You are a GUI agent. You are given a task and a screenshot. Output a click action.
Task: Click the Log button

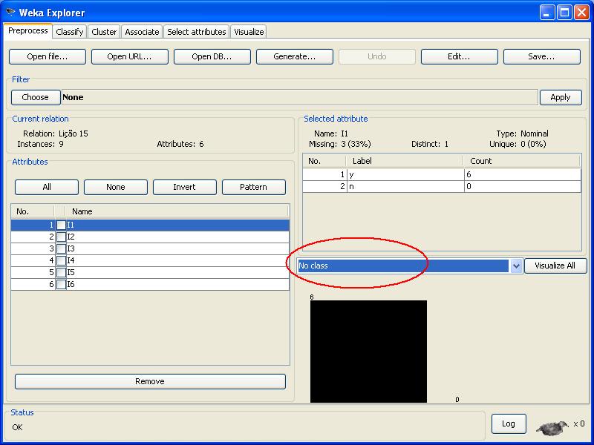tap(508, 423)
